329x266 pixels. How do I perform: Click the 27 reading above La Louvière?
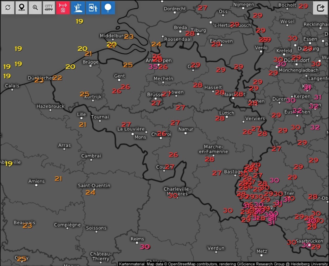pos(126,125)
